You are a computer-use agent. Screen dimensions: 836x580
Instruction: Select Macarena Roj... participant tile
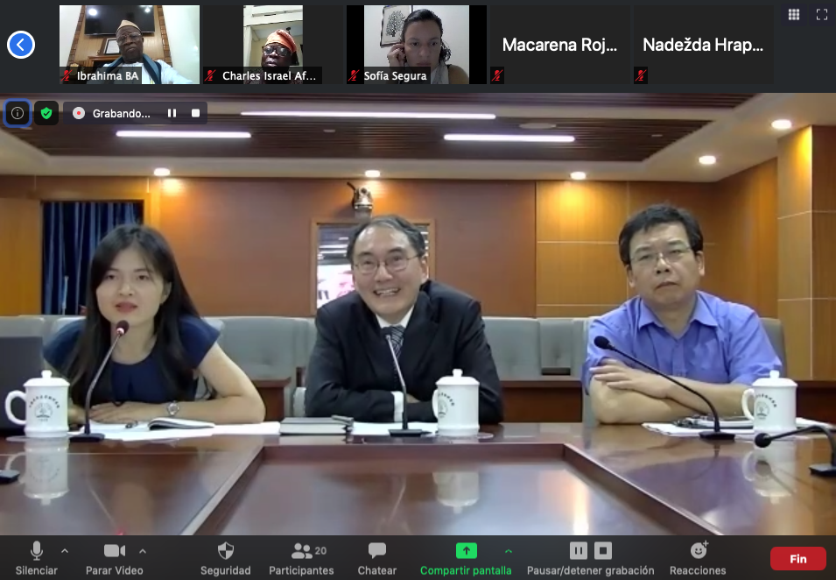(560, 45)
